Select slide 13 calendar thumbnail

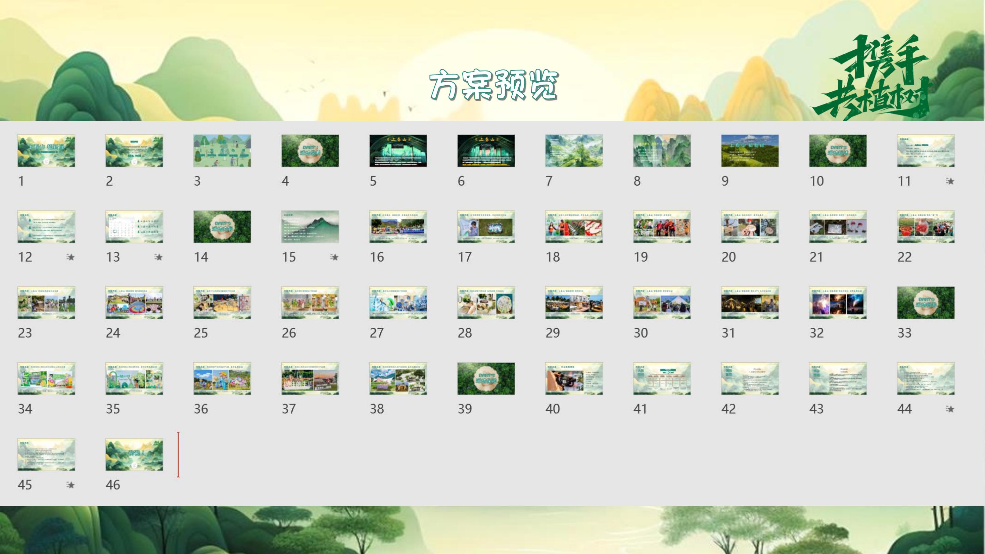pos(134,227)
